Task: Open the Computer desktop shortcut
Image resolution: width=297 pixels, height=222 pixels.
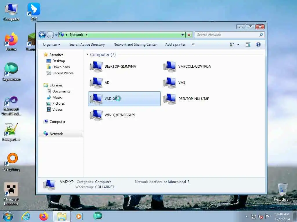Action: [11, 12]
